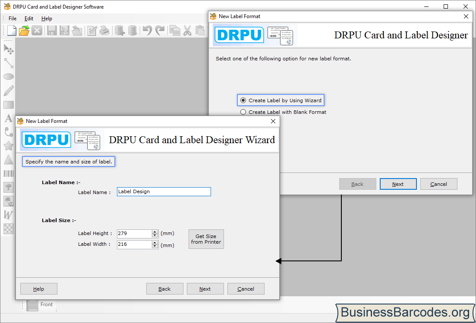Click the add database icon with plus
The width and height of the screenshot is (476, 323).
120,30
